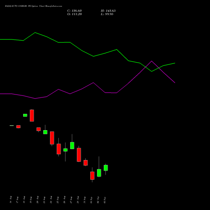Select the 27 Aug date label
The height and width of the screenshot is (210, 210).
71,199
